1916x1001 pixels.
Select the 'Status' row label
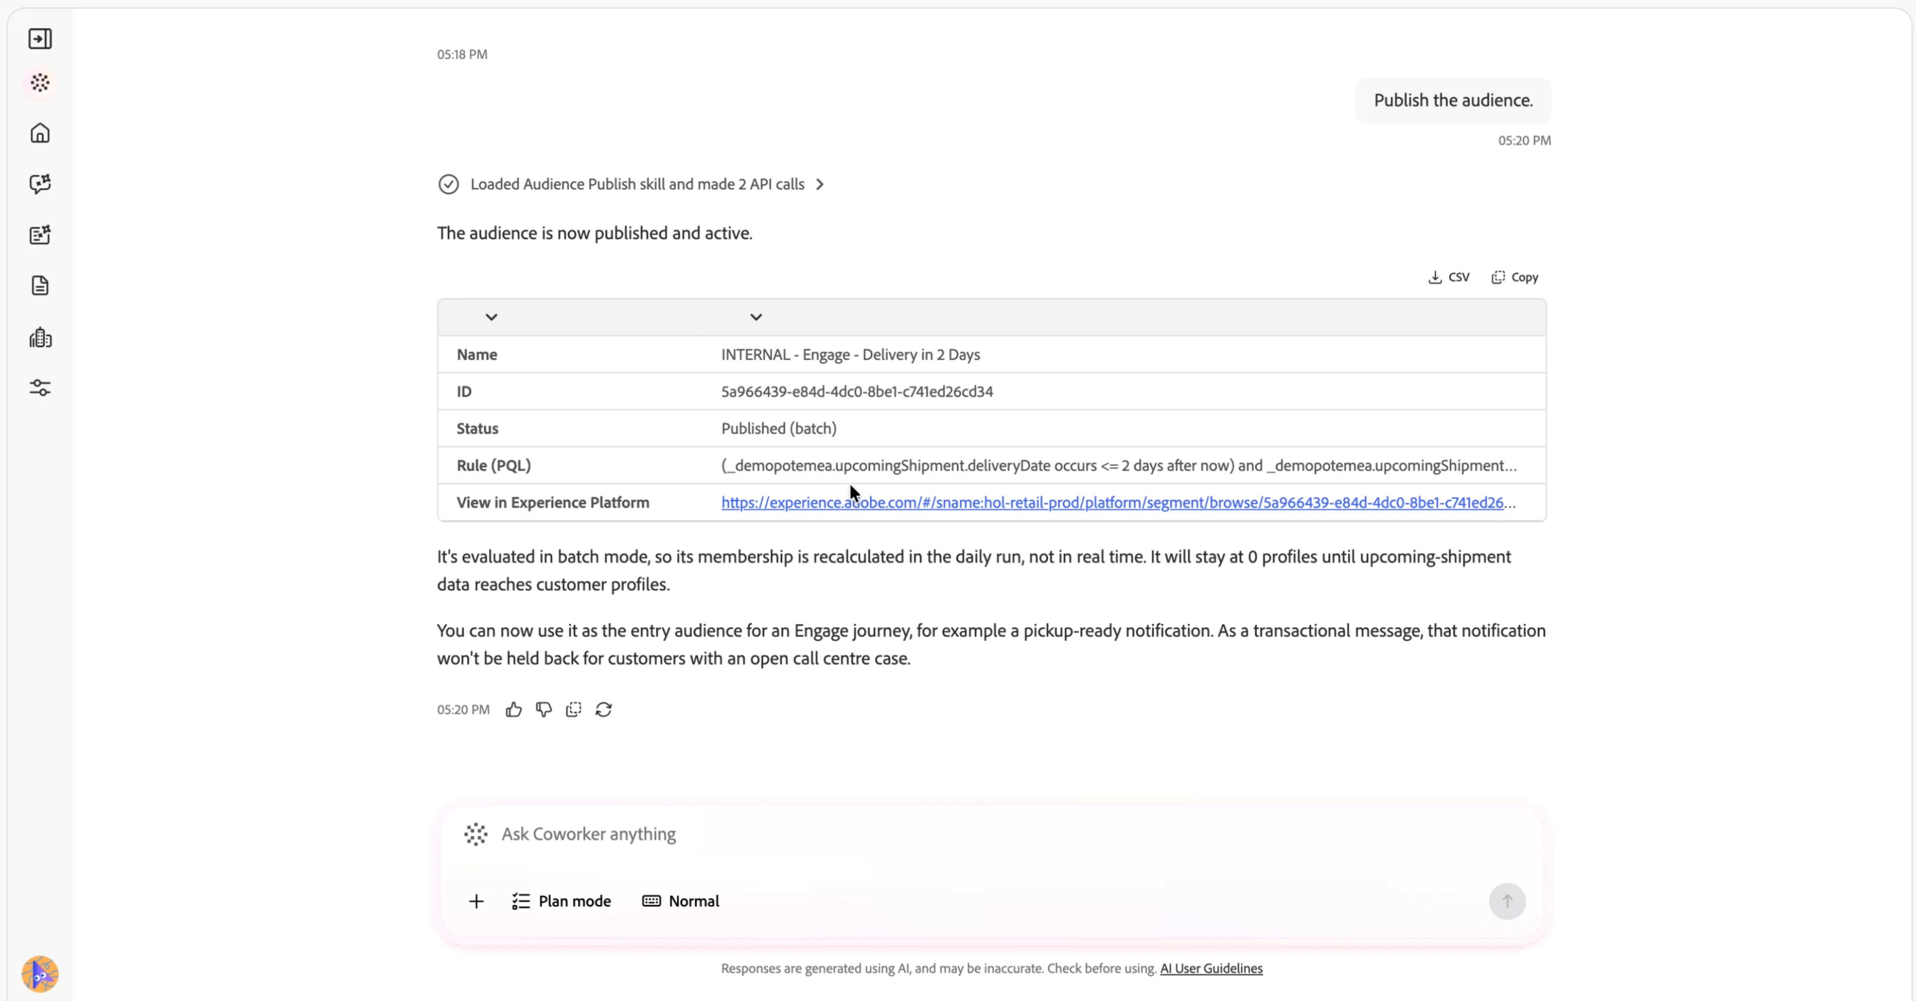[x=478, y=428]
